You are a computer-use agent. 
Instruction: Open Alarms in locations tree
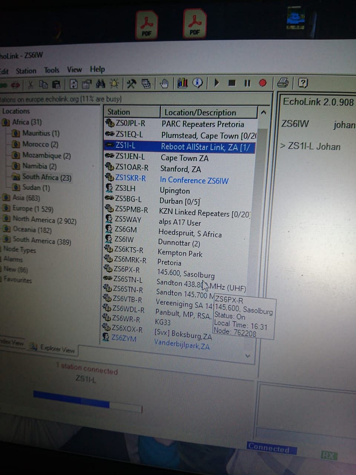pyautogui.click(x=13, y=259)
